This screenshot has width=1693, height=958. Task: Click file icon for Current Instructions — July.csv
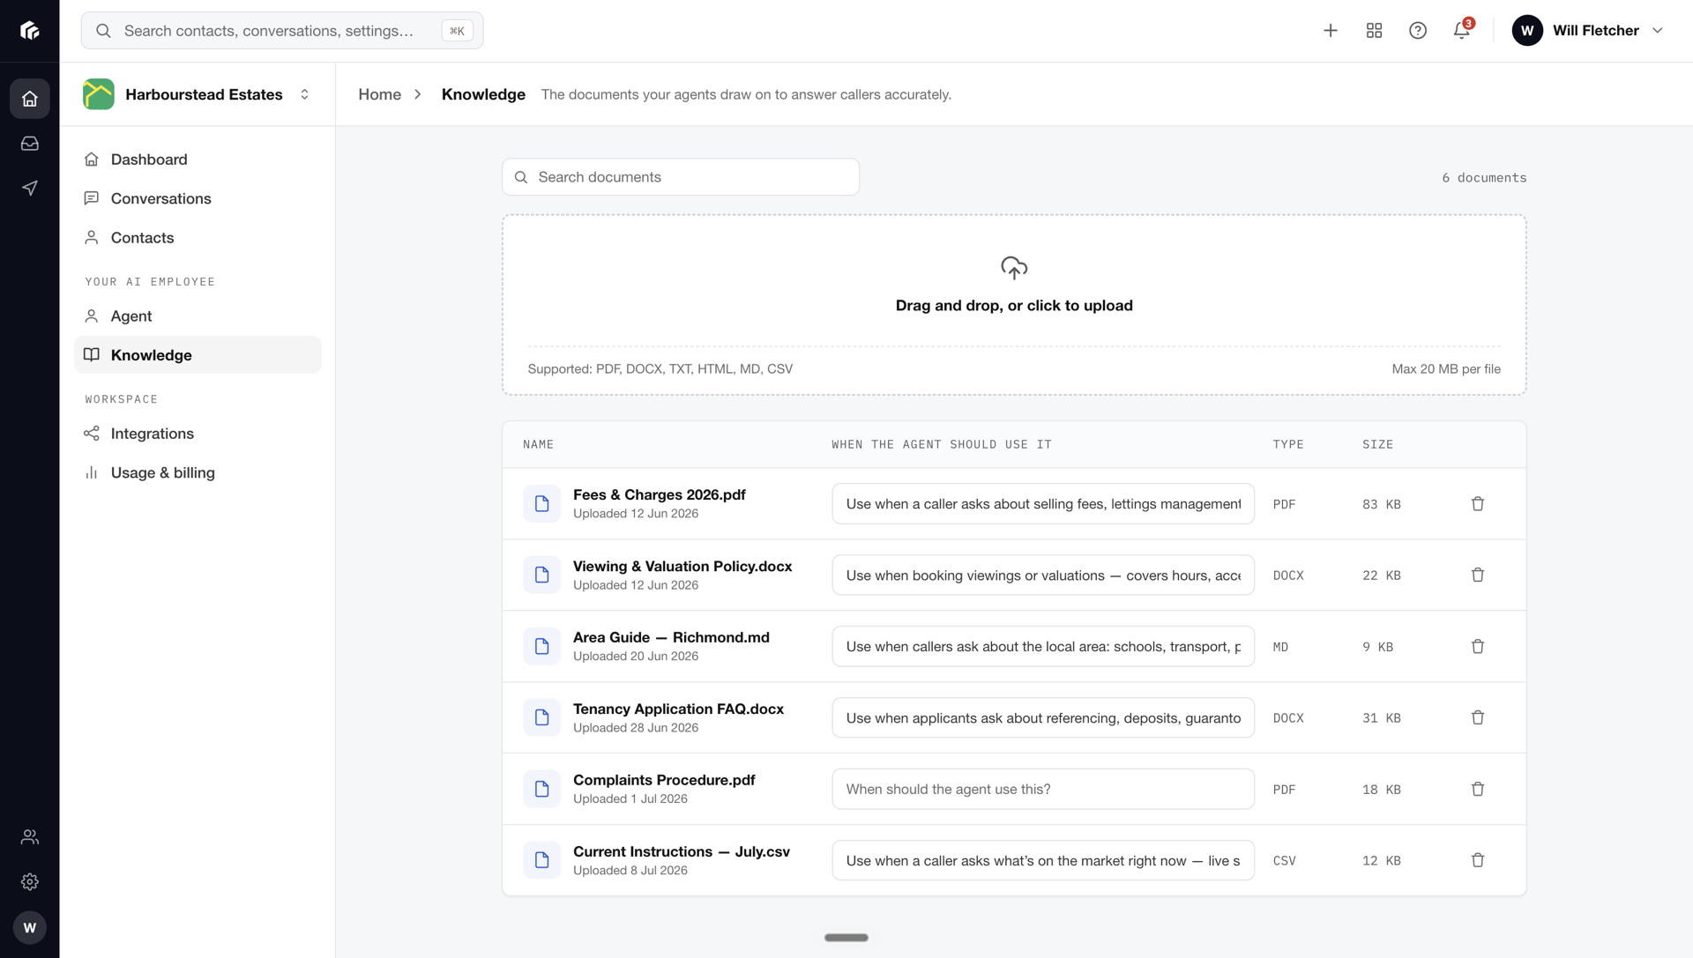click(542, 861)
